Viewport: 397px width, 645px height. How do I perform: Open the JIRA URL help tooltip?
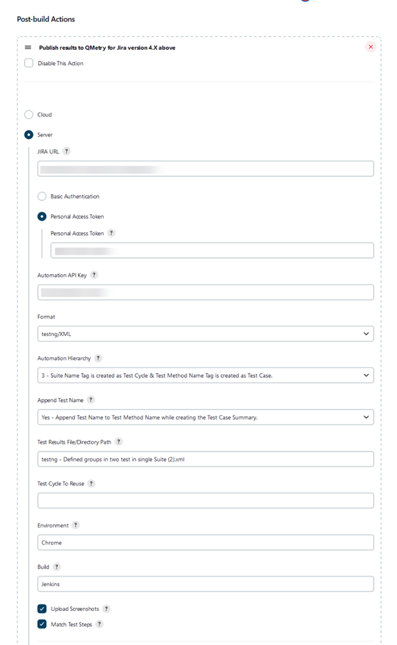(x=66, y=152)
